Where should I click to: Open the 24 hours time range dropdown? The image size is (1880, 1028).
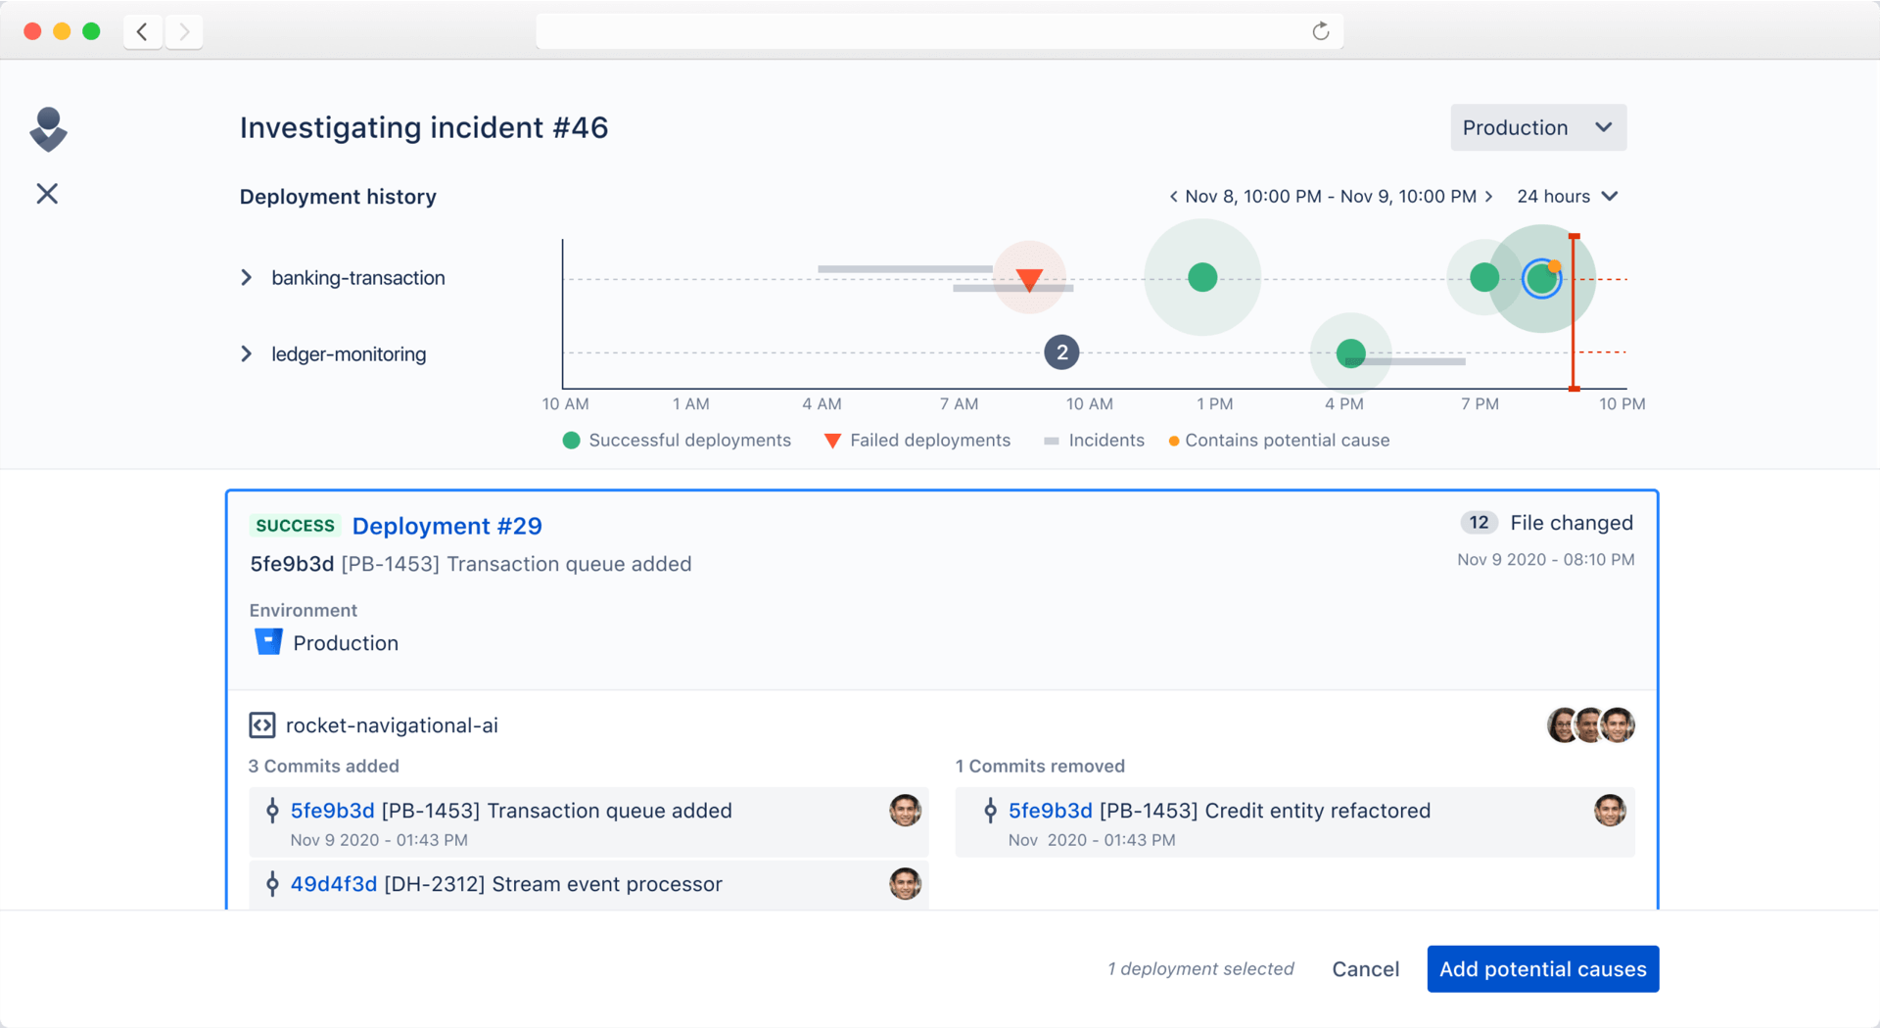point(1567,197)
